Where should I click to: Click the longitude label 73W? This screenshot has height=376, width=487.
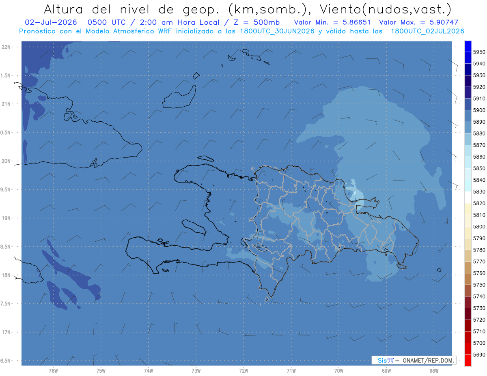pyautogui.click(x=196, y=371)
